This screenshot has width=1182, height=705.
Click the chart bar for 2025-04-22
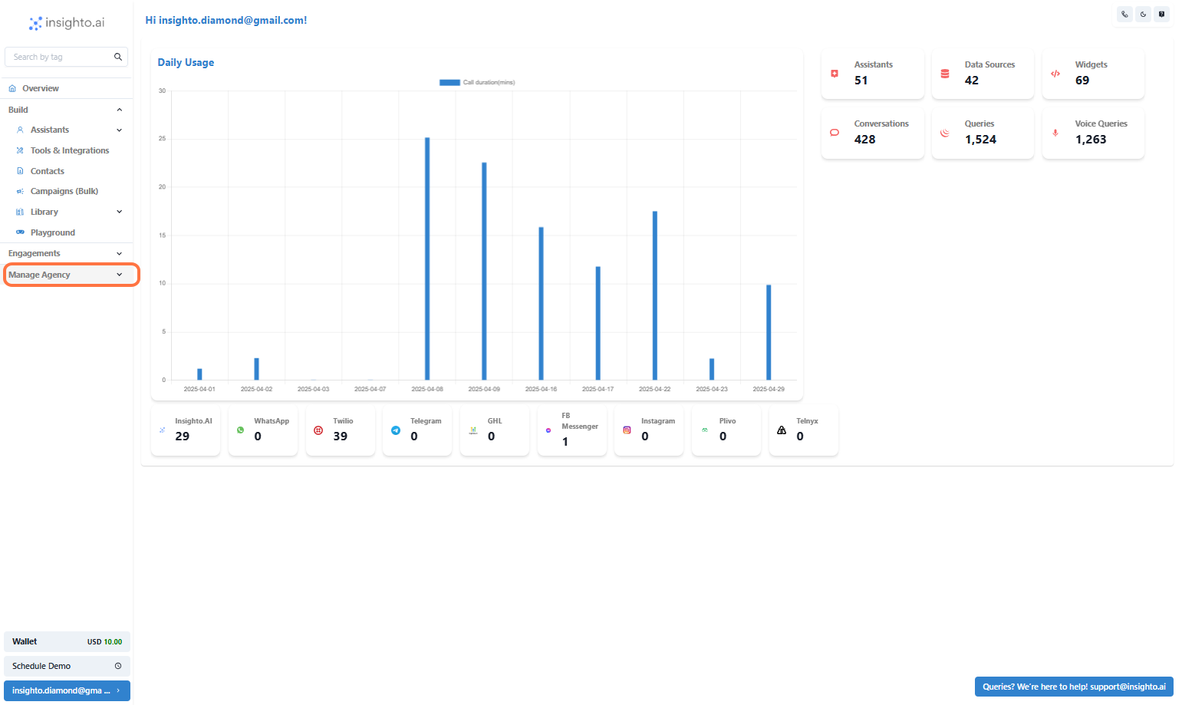pyautogui.click(x=655, y=295)
